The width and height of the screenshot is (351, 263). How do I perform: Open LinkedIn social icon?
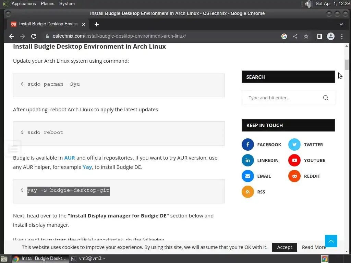(247, 160)
